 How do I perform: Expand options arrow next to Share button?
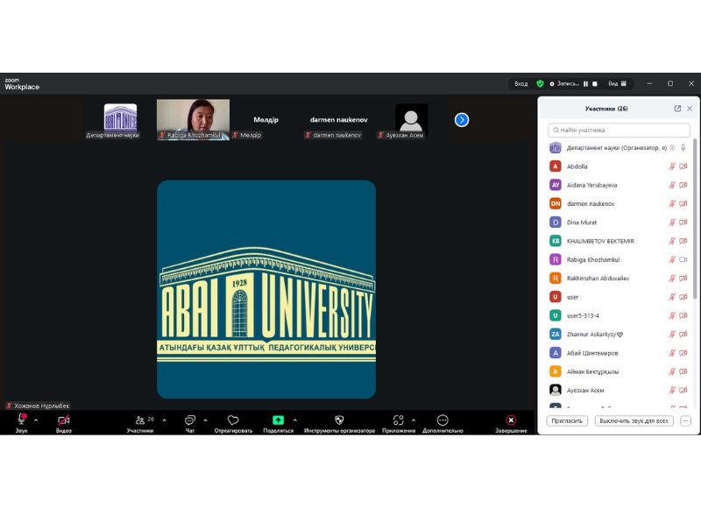pyautogui.click(x=294, y=420)
